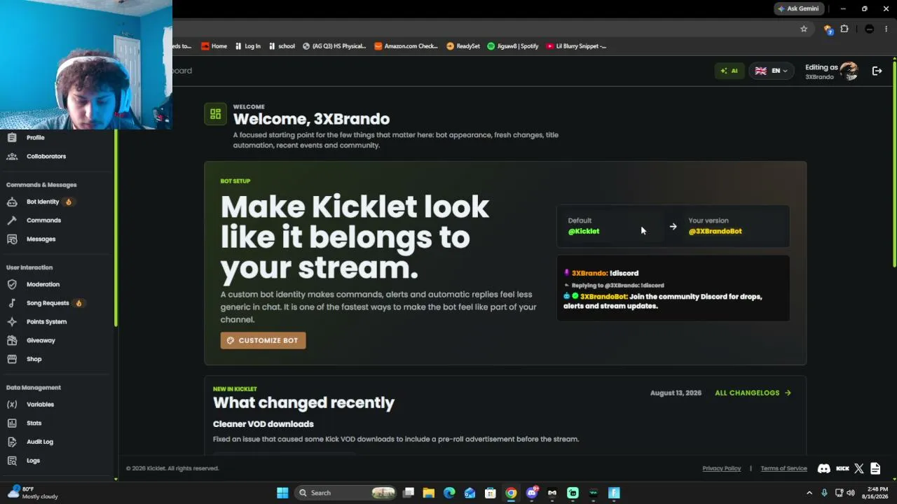Open Microsoft Store from the taskbar

(x=491, y=493)
